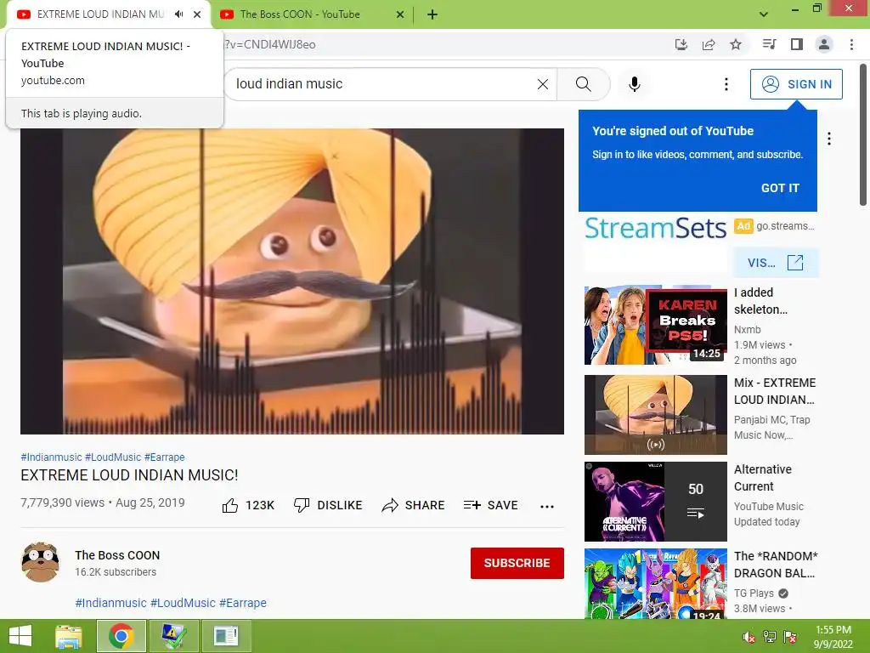Open media controls icon in Chrome toolbar

point(769,44)
